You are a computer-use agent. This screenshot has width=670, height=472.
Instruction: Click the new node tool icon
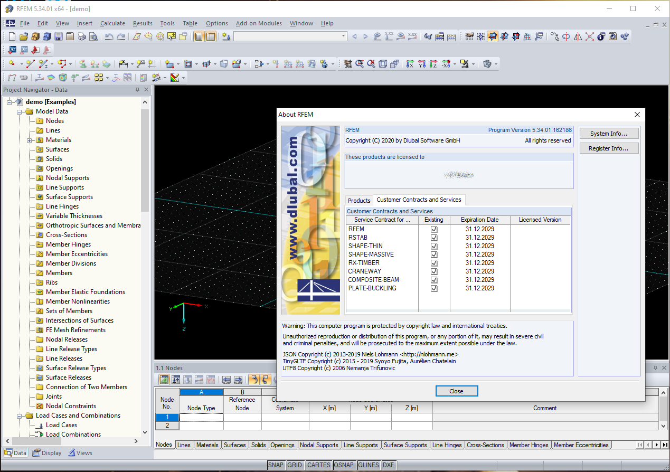[x=12, y=64]
